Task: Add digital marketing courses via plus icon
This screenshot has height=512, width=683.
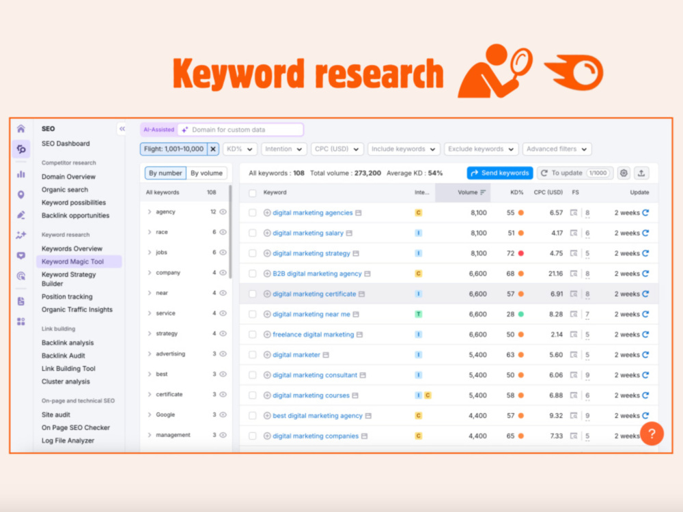Action: tap(267, 395)
